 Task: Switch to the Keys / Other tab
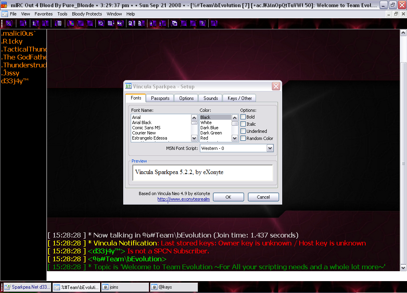click(x=240, y=98)
